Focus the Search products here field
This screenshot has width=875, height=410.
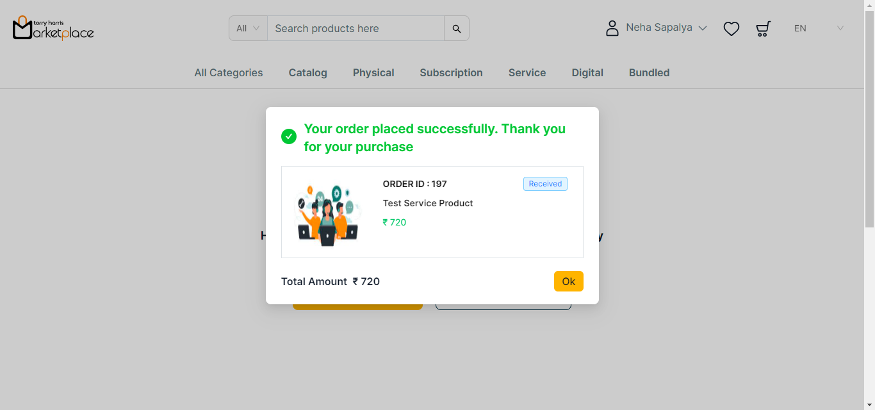(356, 28)
